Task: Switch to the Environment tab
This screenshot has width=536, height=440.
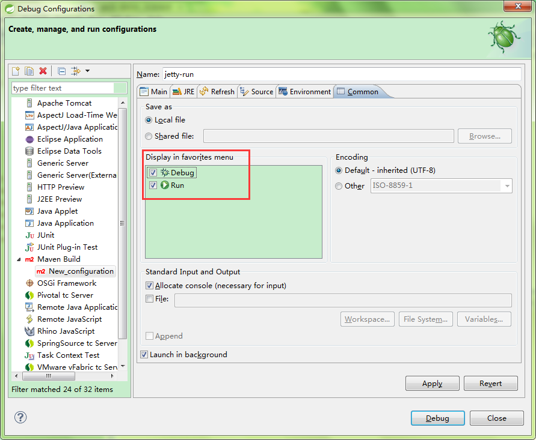Action: 304,92
